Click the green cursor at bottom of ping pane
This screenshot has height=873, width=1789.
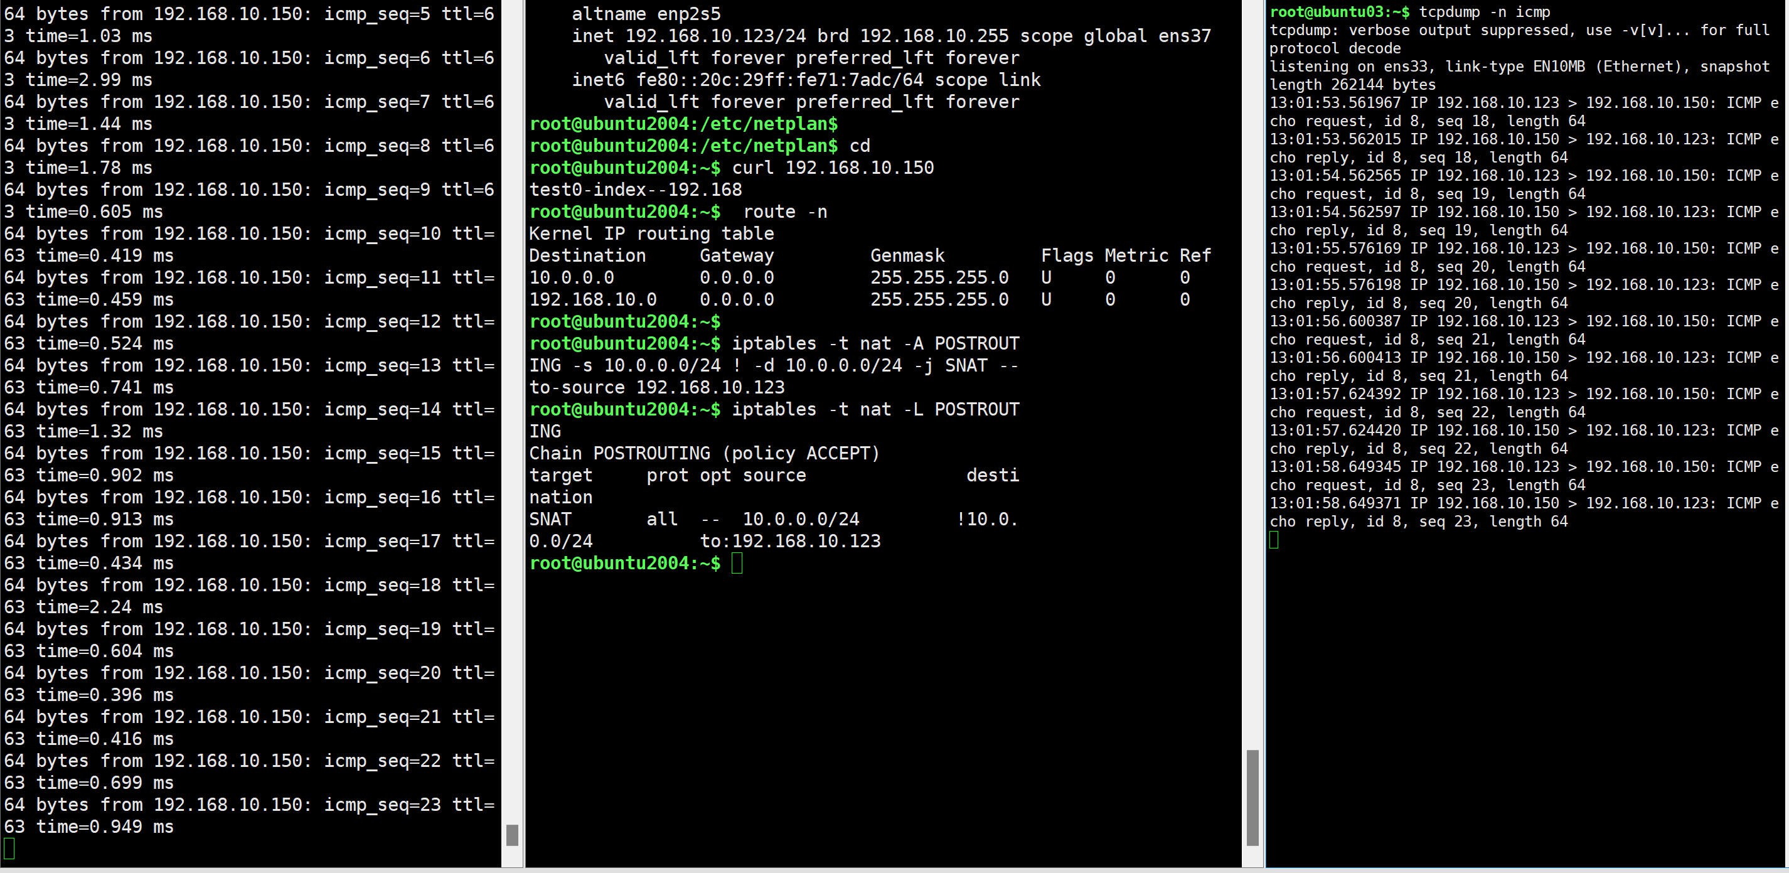tap(9, 848)
